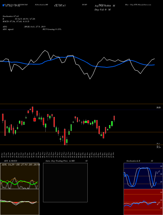This screenshot has height=215, width=163.
Task: Click the ADX: 14.29 +DY: 27.91 -DY: 20.93 header
Action: click(x=21, y=165)
